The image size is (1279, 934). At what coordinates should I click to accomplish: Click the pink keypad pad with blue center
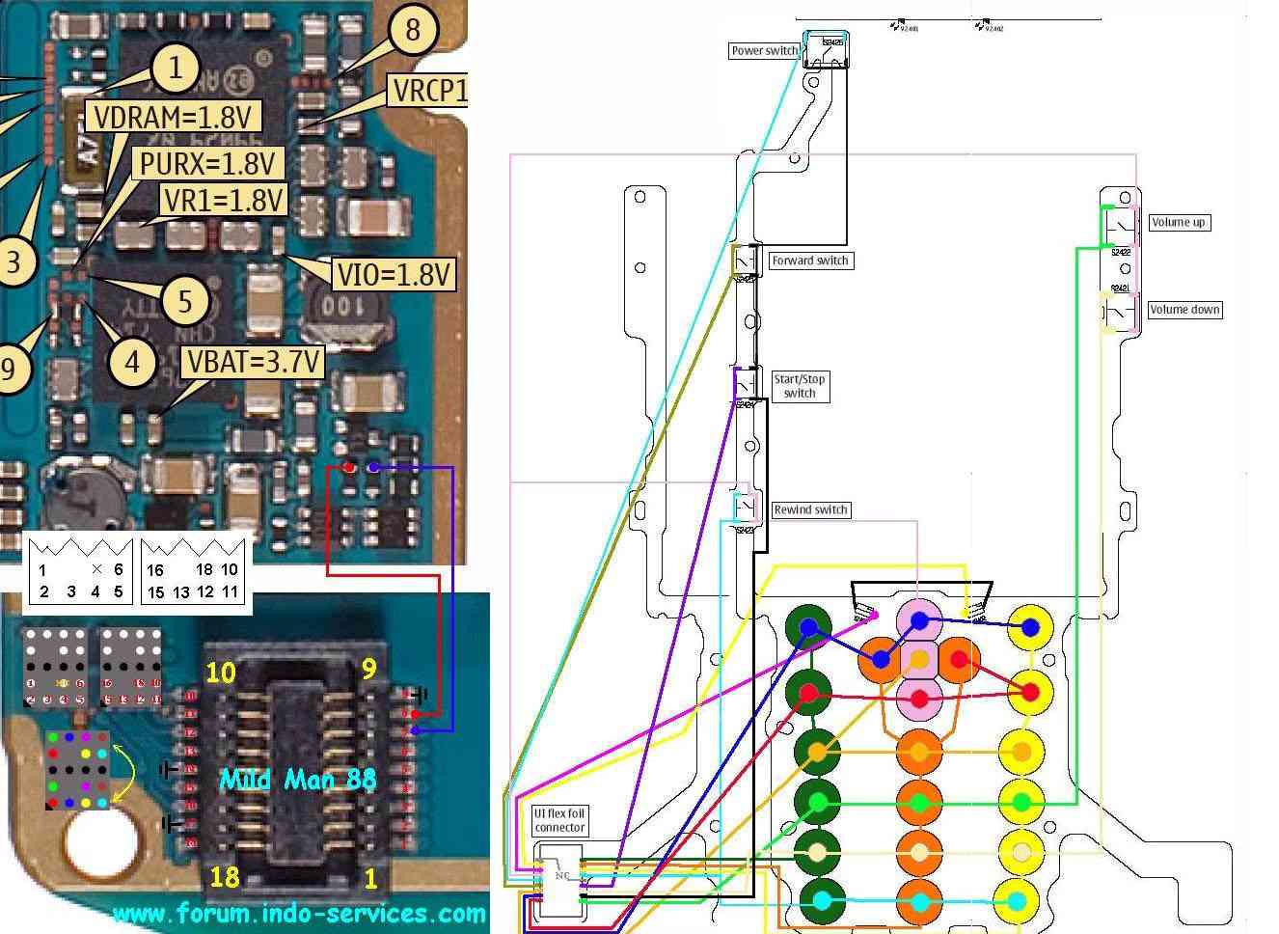[919, 621]
